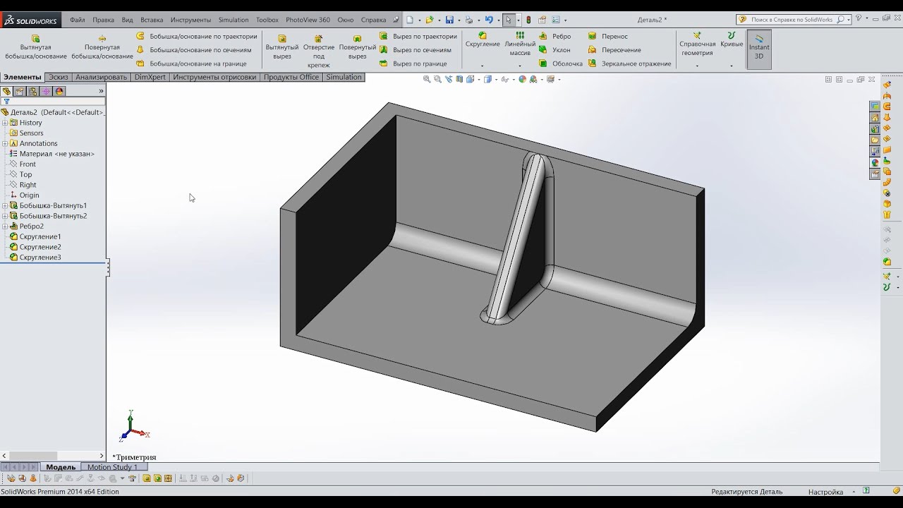The image size is (903, 508).
Task: Select Скругление1 in feature tree
Action: pyautogui.click(x=36, y=236)
